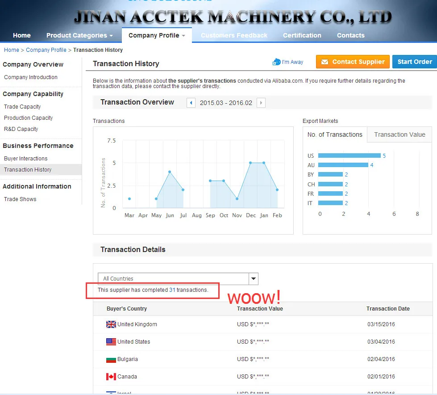Switch to Transaction Value tab
The image size is (437, 395).
click(x=400, y=135)
